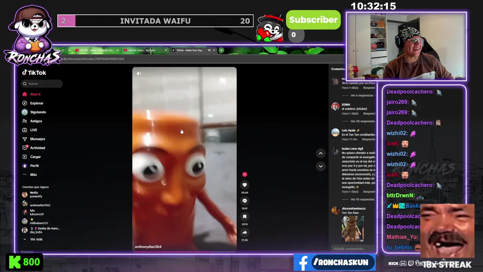Viewport: 483px width, 272px height.
Task: Save the video with bookmark icon
Action: (245, 217)
